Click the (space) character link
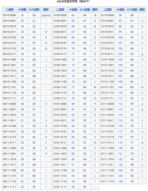The height and width of the screenshot is (191, 148). 46,15
